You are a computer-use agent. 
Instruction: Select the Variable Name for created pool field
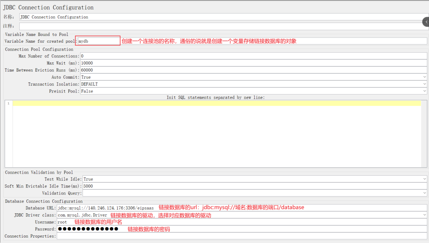coord(98,41)
